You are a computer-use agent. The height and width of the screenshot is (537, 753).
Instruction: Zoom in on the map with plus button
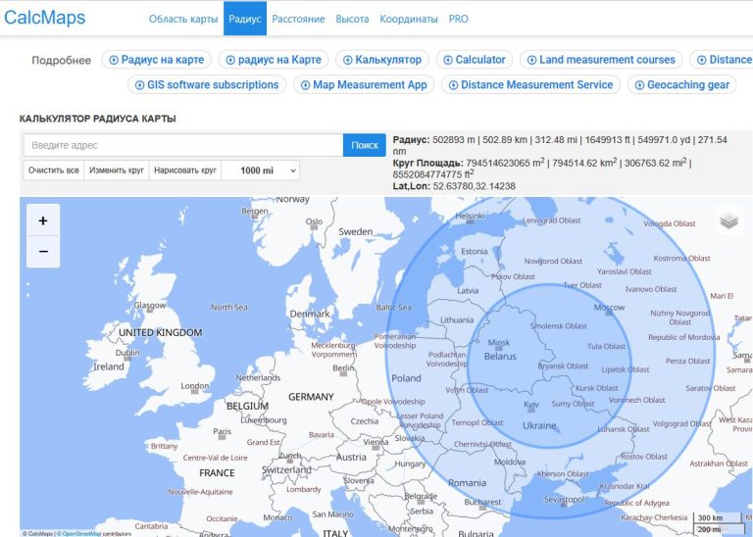(43, 220)
